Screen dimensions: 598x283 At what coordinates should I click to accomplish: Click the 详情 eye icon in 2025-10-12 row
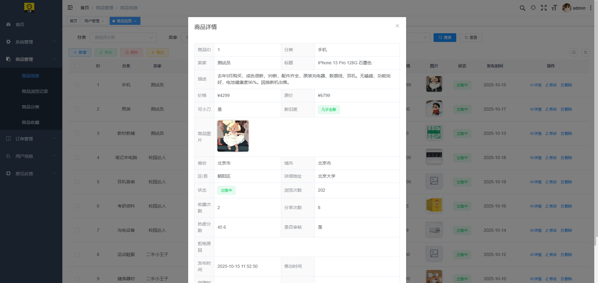click(532, 255)
